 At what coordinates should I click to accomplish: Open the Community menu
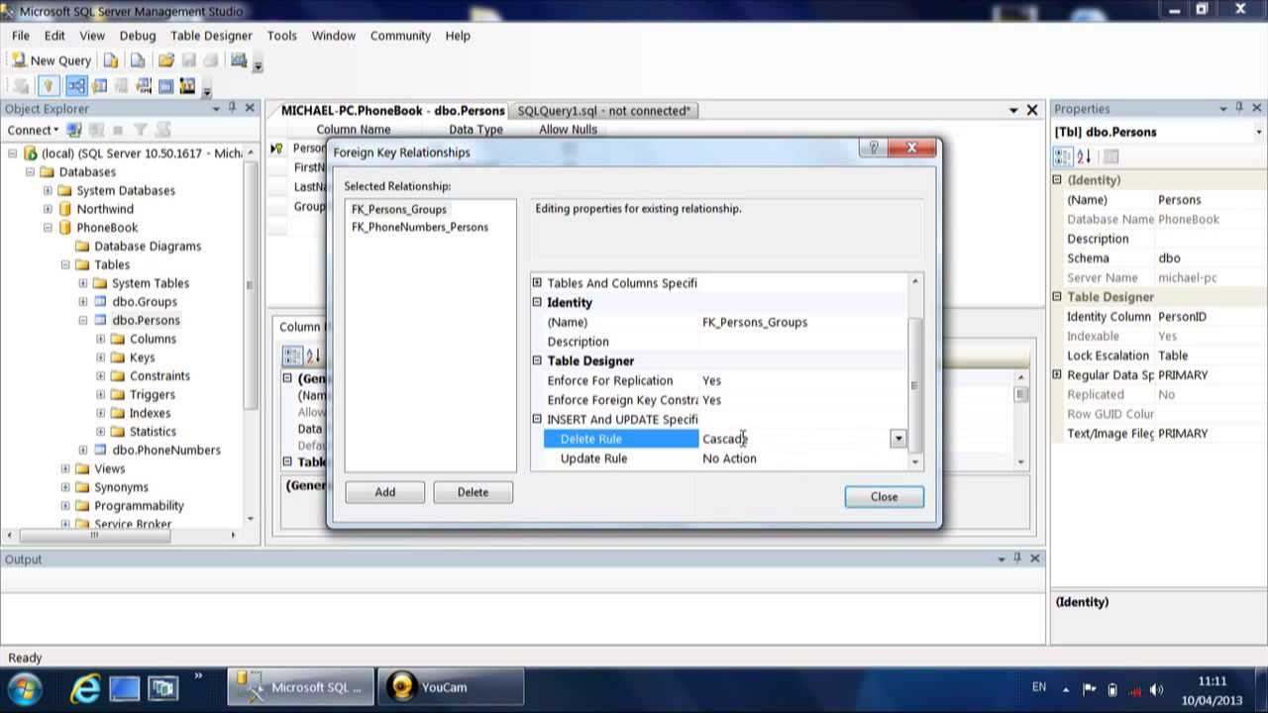point(400,36)
